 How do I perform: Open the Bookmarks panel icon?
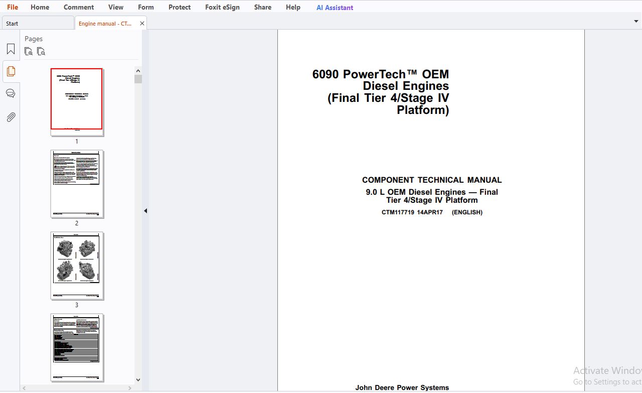pos(11,49)
